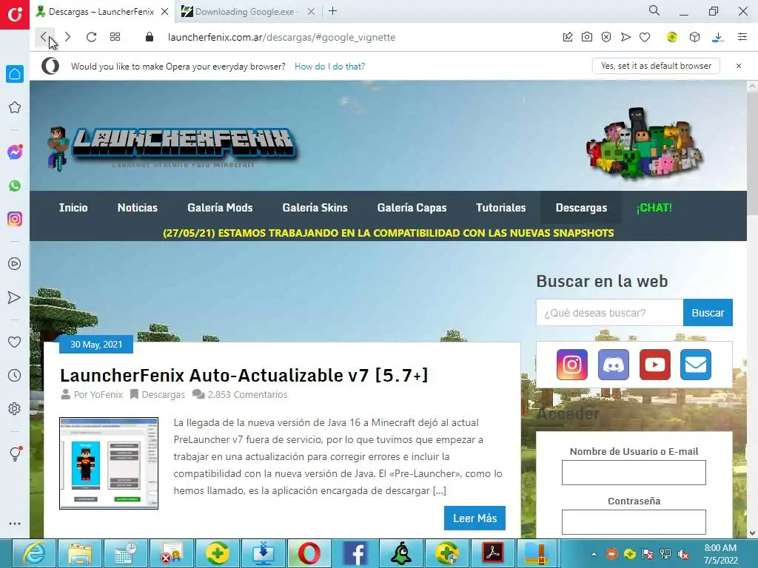Open the sidebar Player icon
Screen dimensions: 758x568
click(15, 264)
